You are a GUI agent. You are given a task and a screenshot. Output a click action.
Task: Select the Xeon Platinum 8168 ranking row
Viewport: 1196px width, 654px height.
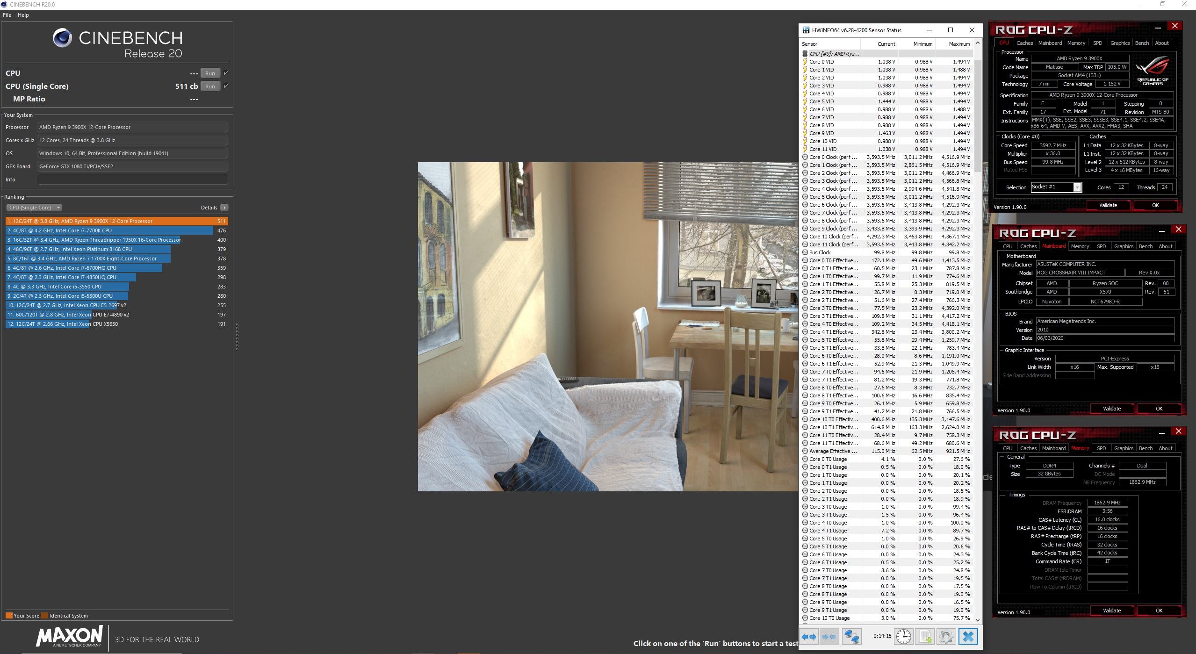click(x=117, y=249)
